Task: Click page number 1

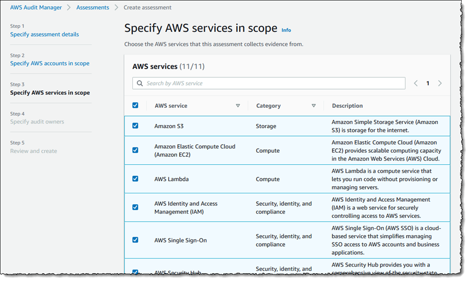Action: (428, 83)
